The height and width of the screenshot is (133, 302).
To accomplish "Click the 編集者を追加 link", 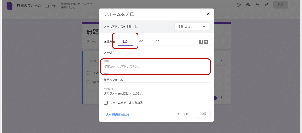I will point(118,115).
